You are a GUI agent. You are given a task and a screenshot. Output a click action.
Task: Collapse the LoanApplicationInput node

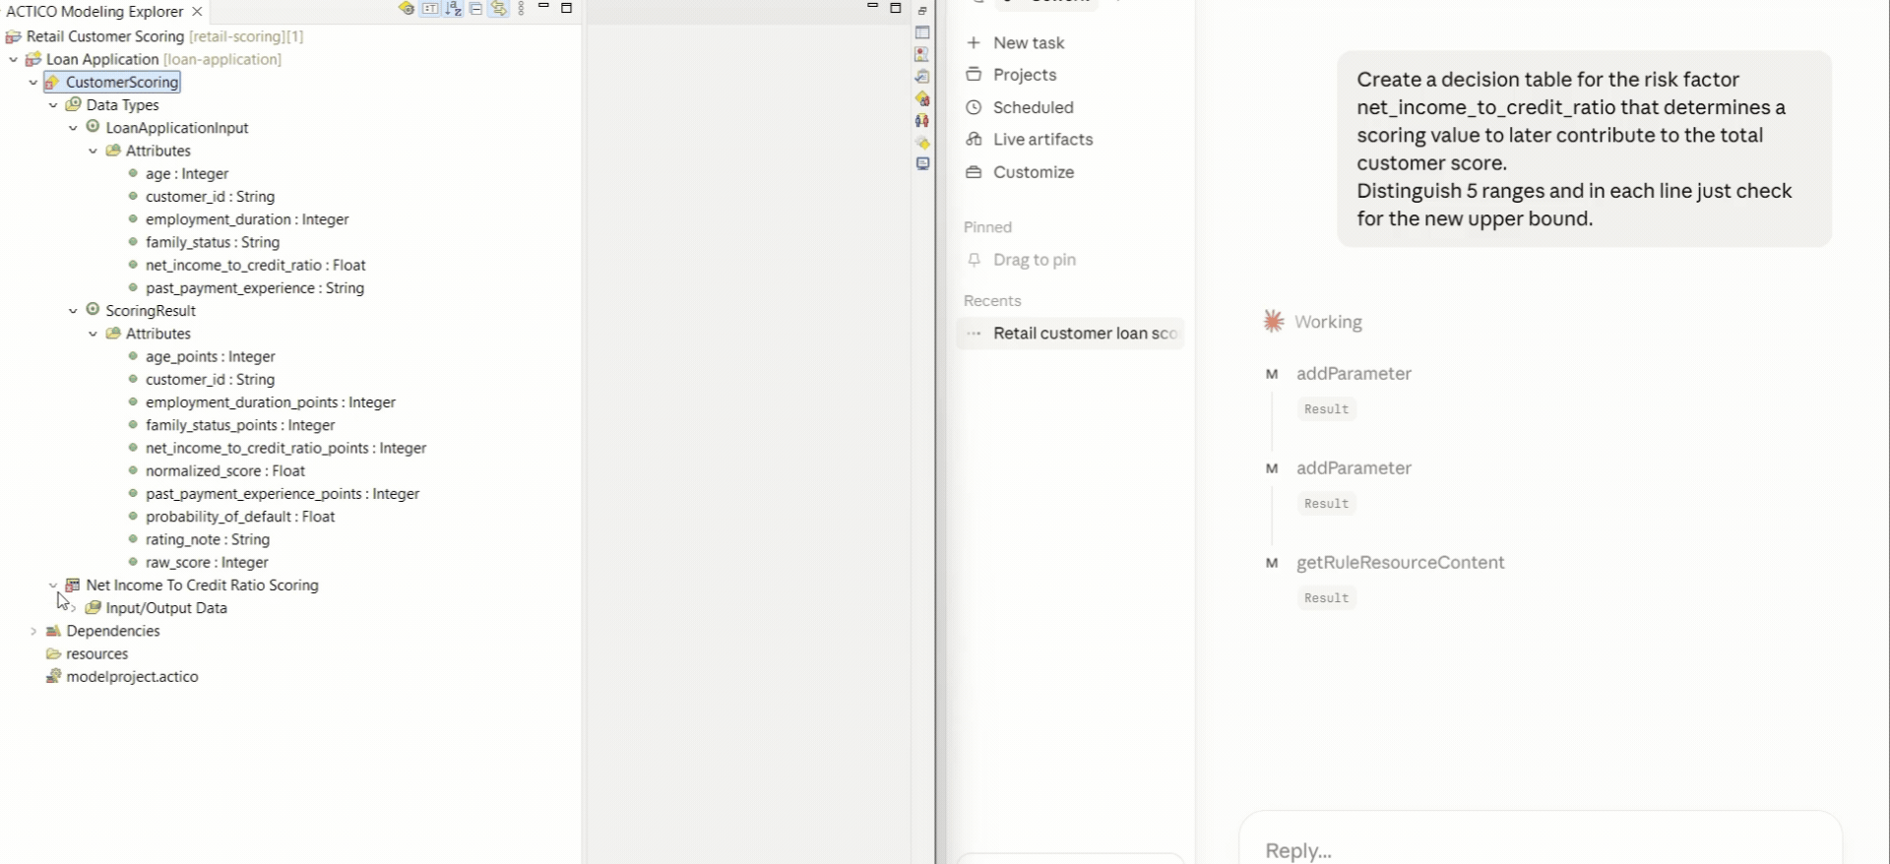73,128
